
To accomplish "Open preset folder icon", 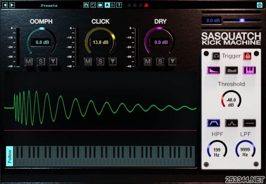I will [100, 5].
